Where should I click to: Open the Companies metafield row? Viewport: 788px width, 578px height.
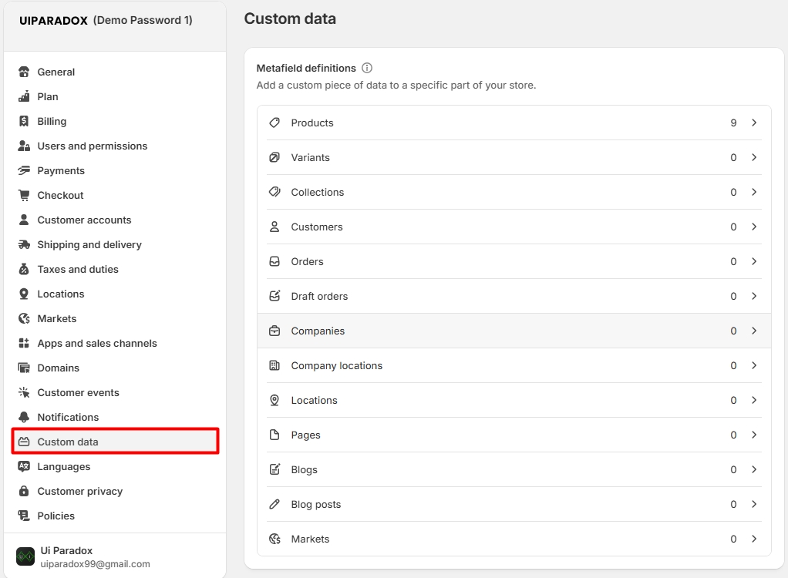(x=318, y=331)
